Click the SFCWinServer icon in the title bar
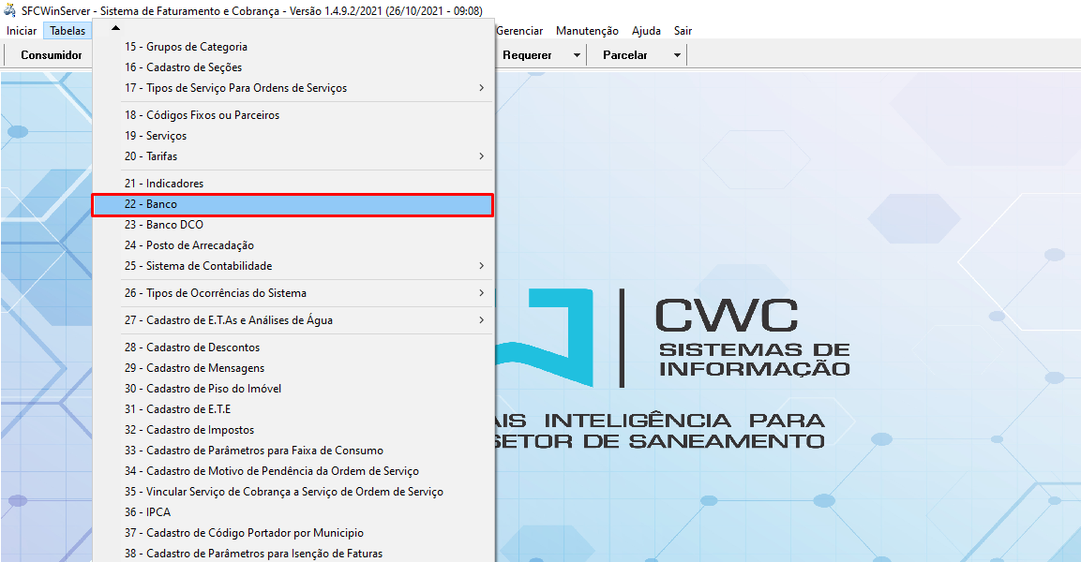Viewport: 1081px width, 562px height. pos(9,9)
